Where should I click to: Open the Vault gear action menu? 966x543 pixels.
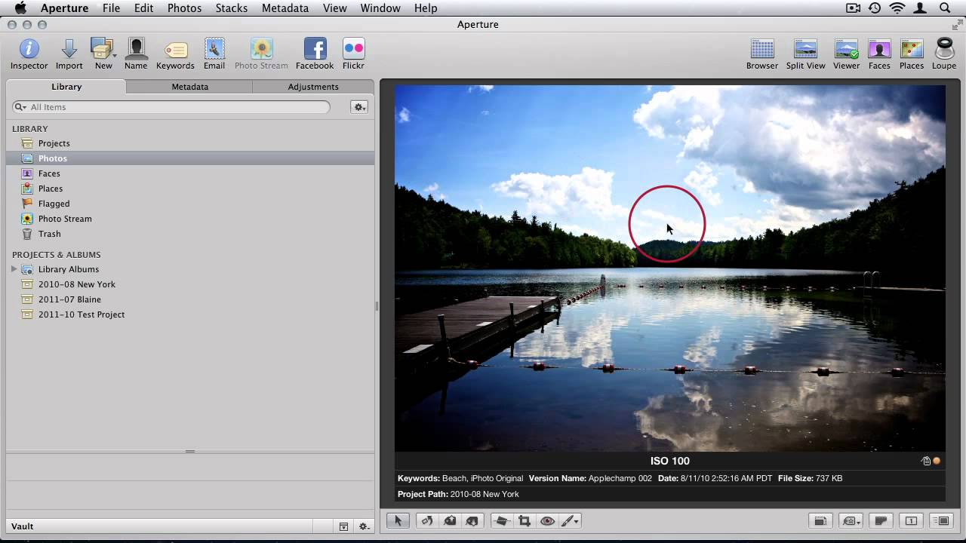tap(364, 526)
